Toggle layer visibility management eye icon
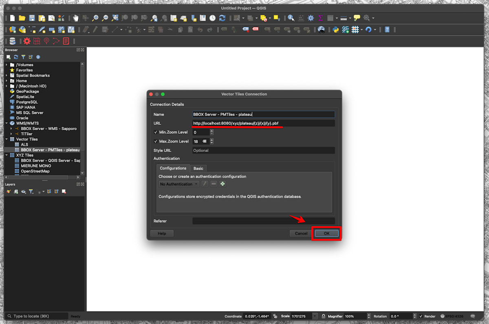Screen dimensions: 489x324 click(24, 191)
